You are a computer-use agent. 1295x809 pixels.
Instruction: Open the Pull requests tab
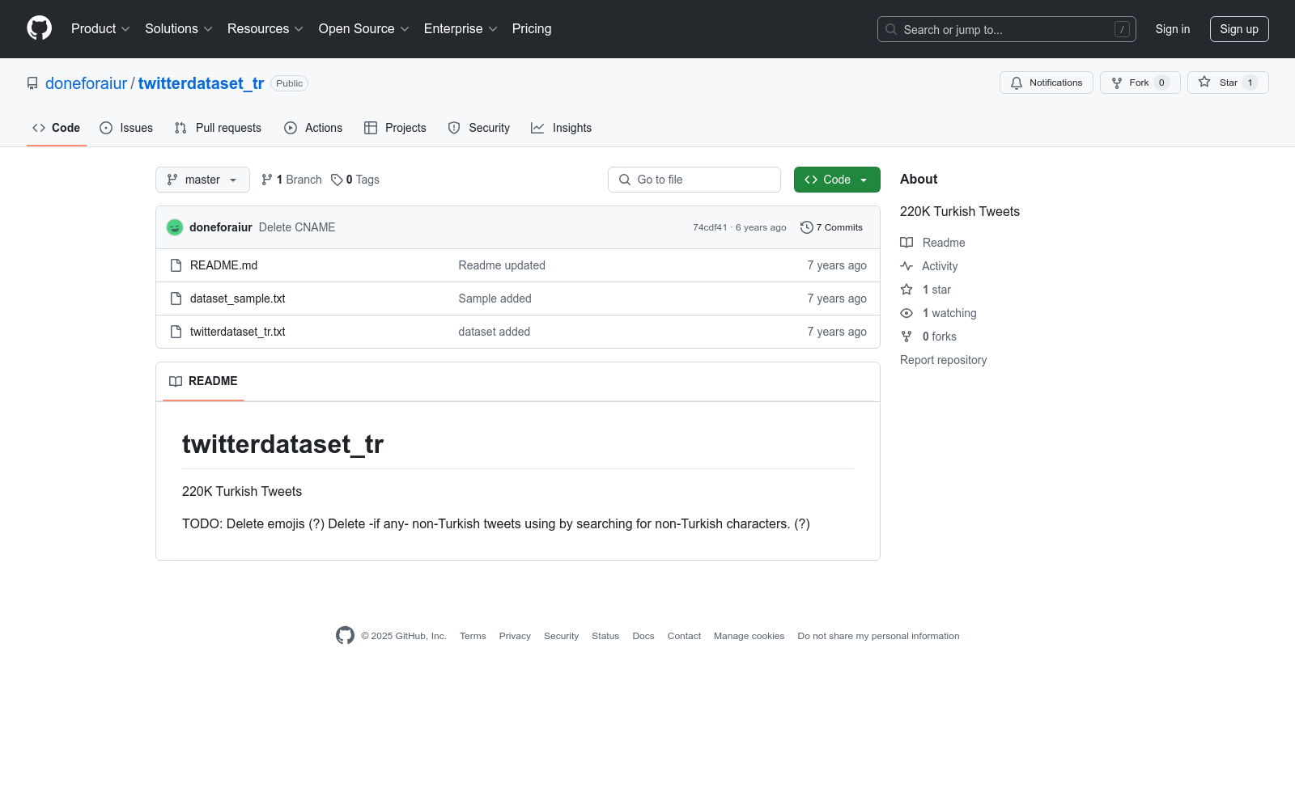pos(218,128)
